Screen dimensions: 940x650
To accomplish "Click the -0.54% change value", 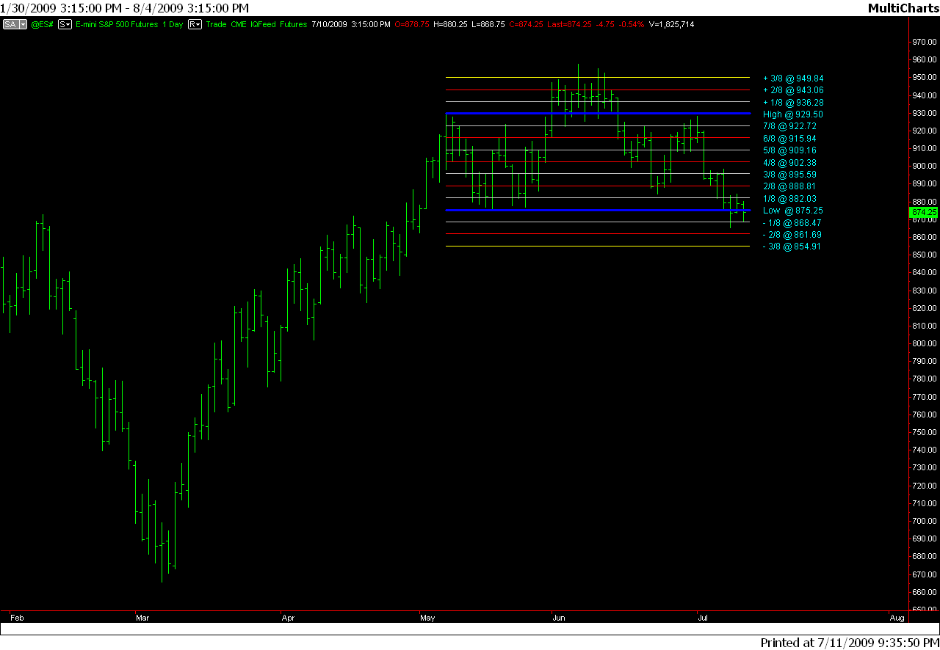I will coord(632,24).
